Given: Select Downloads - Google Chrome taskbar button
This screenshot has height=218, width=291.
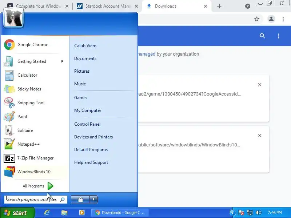Looking at the screenshot, I should 120,213.
